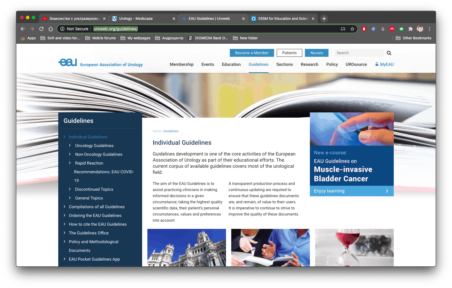
Task: Expand the Individual Guidelines chevron
Action: click(65, 137)
